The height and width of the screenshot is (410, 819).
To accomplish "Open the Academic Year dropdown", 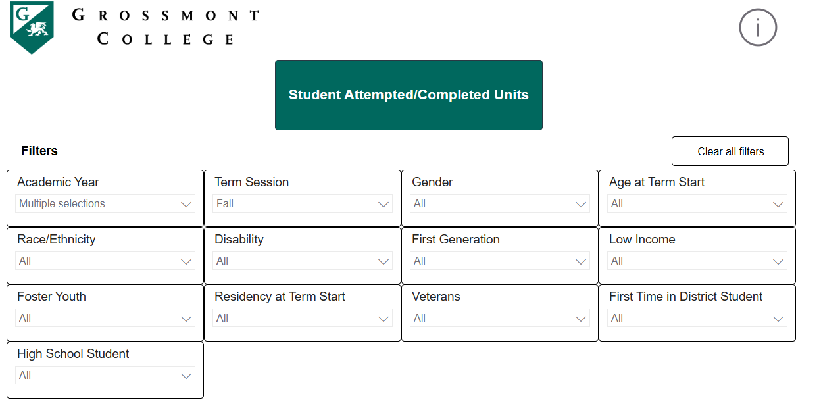I will click(104, 203).
